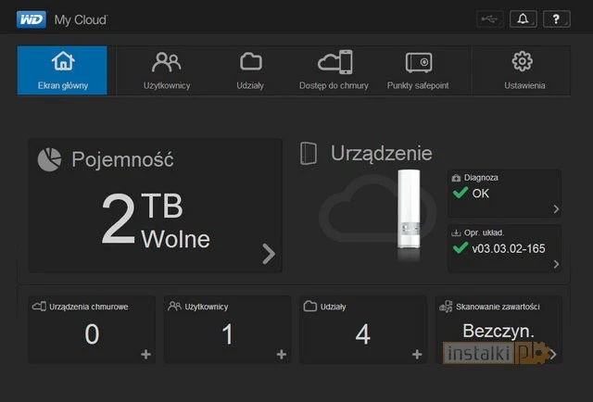Add a user with plus
The image size is (593, 402).
coord(282,355)
